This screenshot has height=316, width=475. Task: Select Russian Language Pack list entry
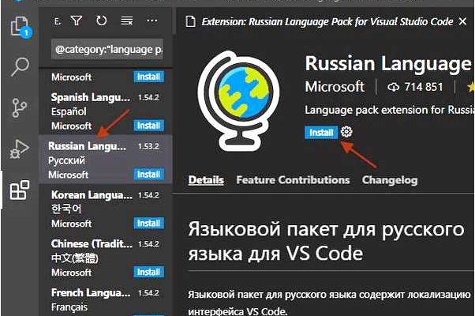tap(106, 160)
